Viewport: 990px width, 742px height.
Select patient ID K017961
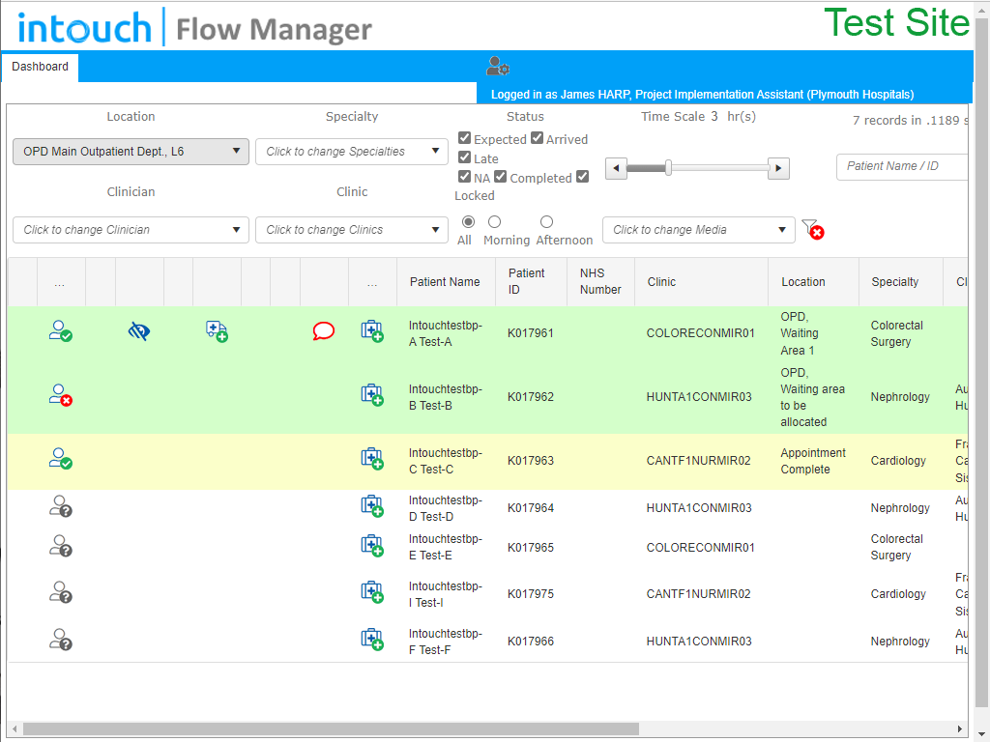531,333
